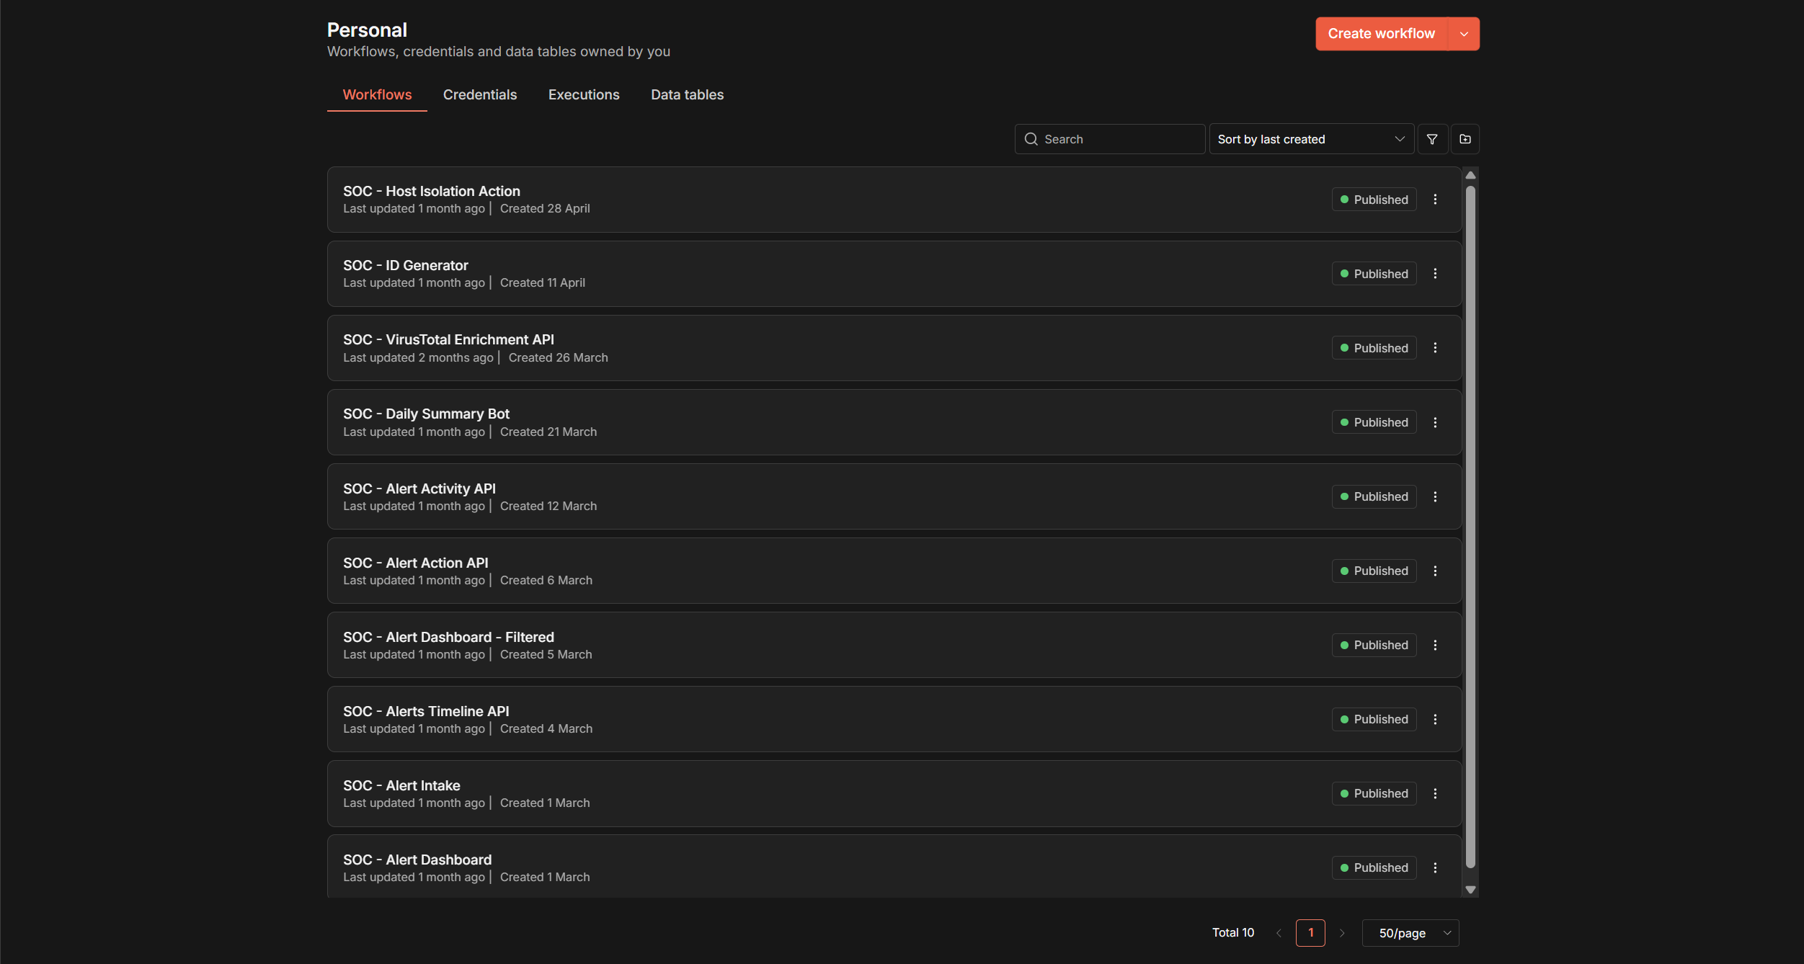This screenshot has width=1804, height=964.
Task: Click 'Created 26 March' text
Action: click(558, 357)
